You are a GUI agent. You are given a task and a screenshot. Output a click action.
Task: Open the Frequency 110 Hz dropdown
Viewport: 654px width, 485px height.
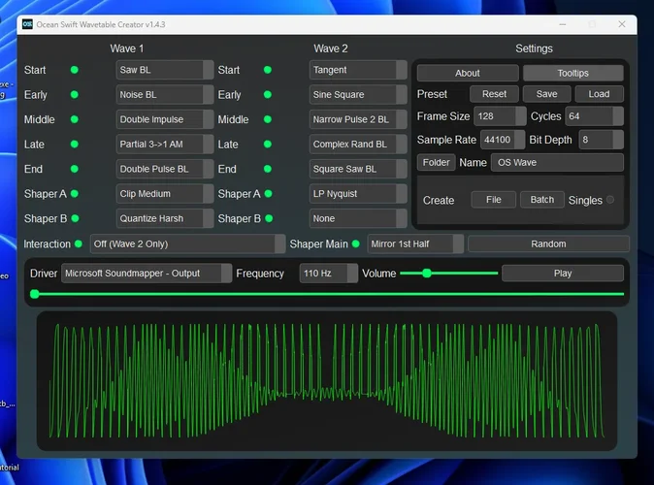click(328, 274)
